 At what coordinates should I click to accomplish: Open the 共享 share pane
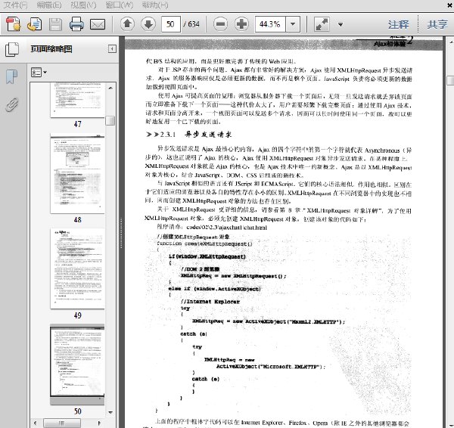point(437,24)
